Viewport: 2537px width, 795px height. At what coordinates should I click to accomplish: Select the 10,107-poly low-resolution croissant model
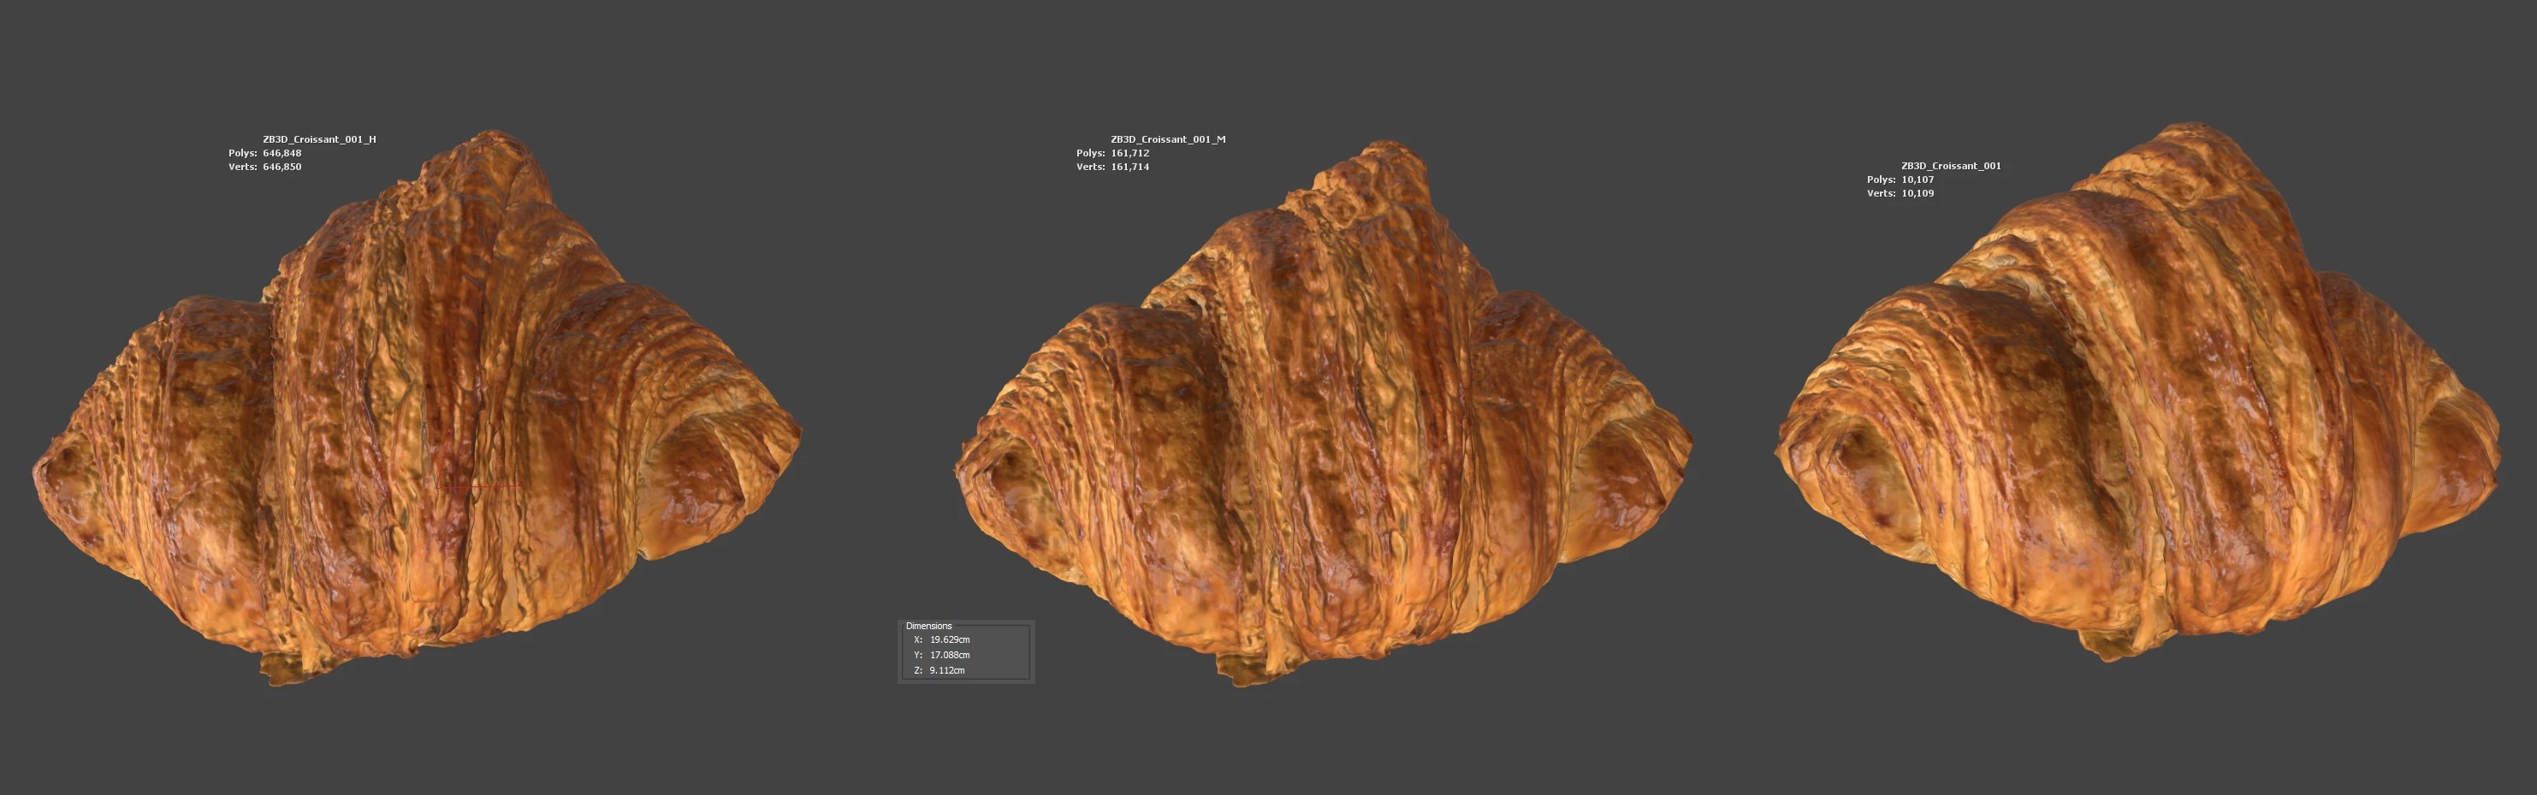click(2137, 413)
